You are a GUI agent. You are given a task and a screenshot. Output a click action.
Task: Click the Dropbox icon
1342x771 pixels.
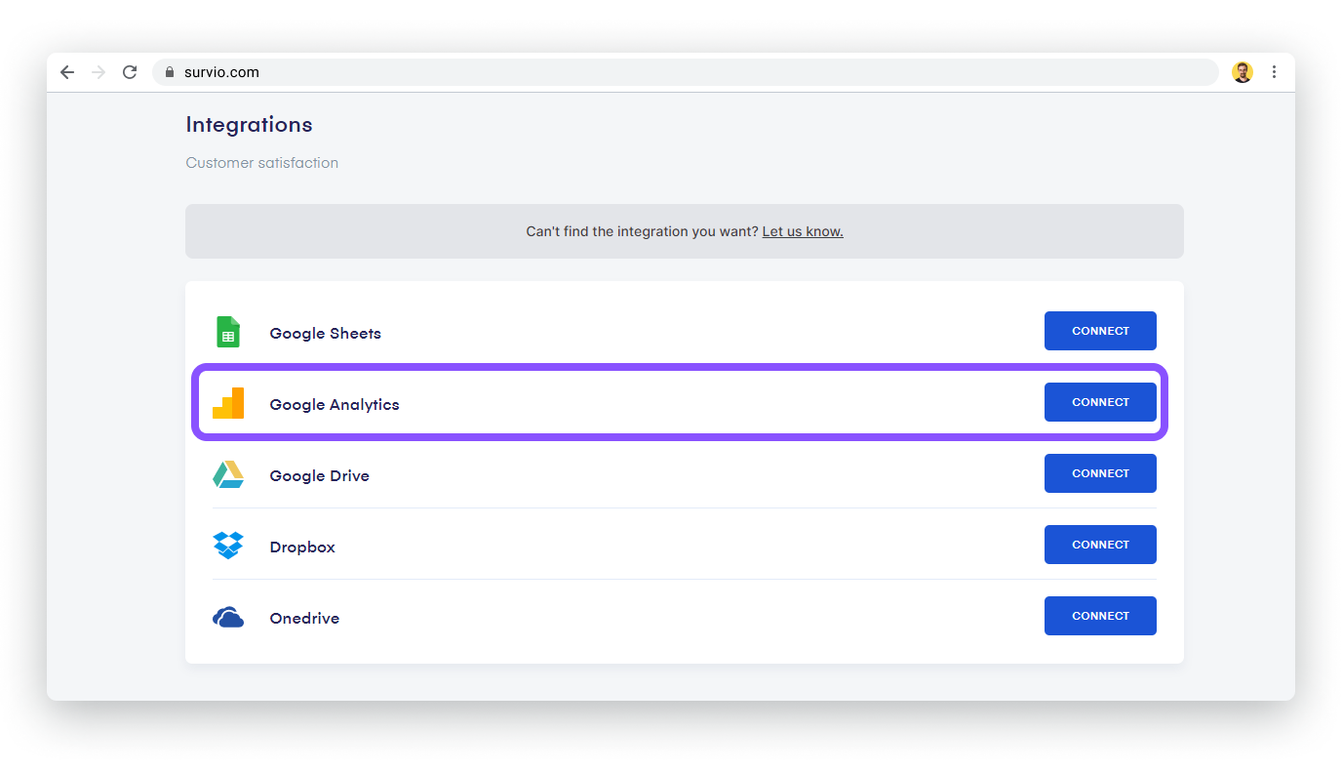pos(228,546)
